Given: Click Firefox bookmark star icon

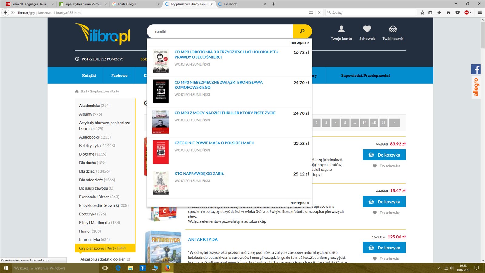Looking at the screenshot, I should tap(422, 12).
